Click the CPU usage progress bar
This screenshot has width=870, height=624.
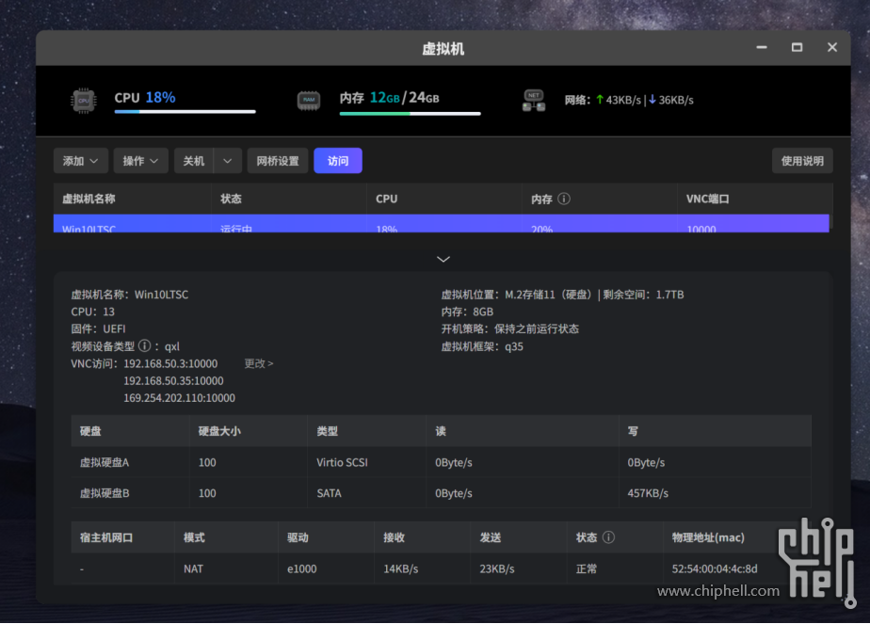(185, 112)
